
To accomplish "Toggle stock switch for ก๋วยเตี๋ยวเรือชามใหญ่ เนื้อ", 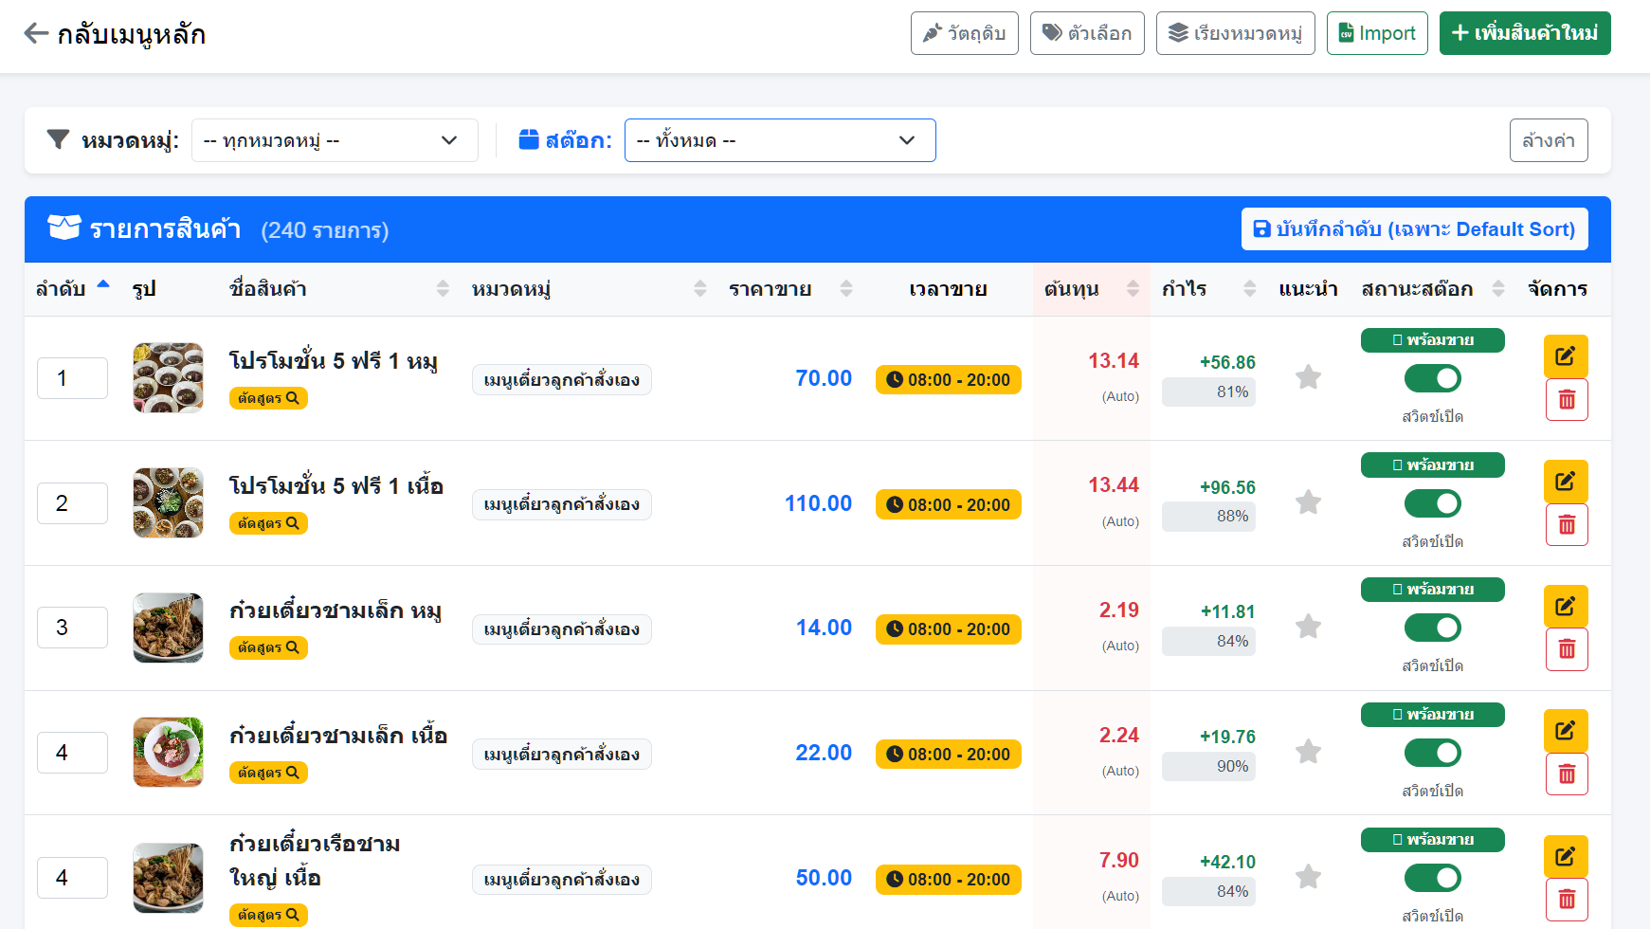I will (1433, 878).
